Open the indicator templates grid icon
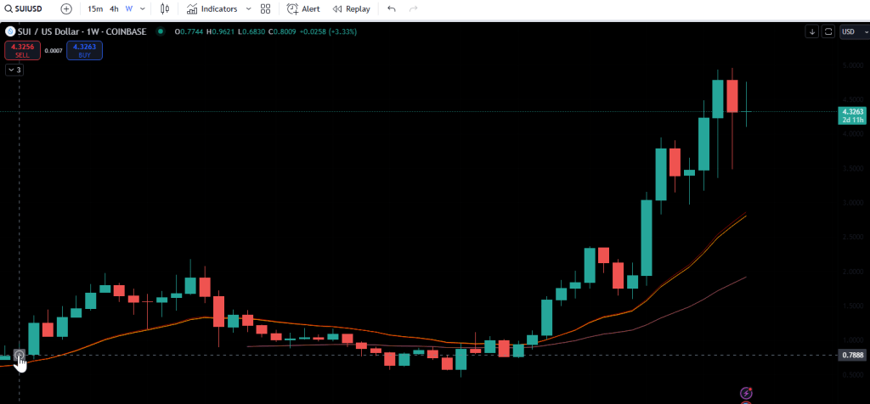 coord(265,8)
